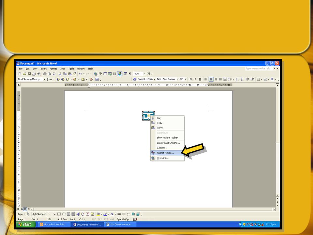
Task: Insert WordArt from the Drawing toolbar
Action: pos(78,214)
